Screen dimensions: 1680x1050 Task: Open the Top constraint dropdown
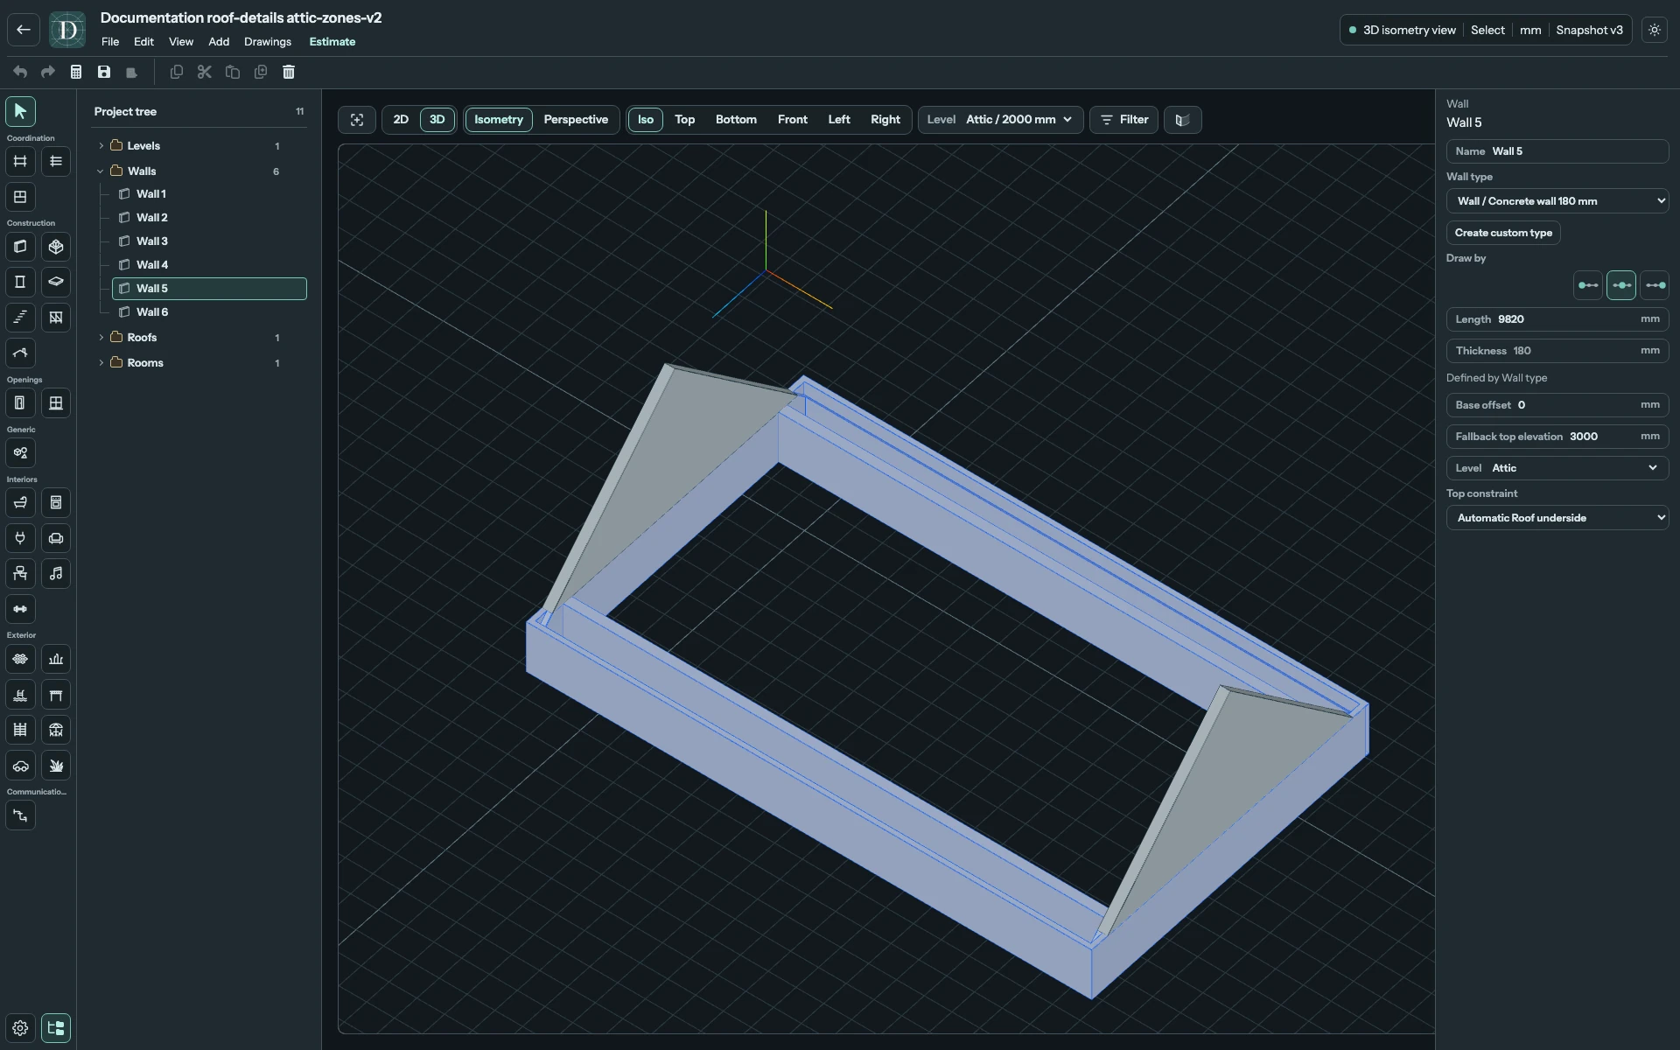[x=1557, y=518]
